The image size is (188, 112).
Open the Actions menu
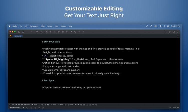click(50, 26)
